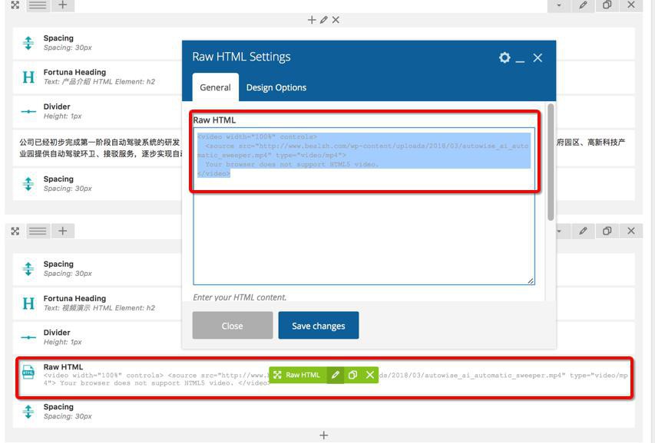655x443 pixels.
Task: Click the pencil icon on green Raw HTML toolbar
Action: 336,375
